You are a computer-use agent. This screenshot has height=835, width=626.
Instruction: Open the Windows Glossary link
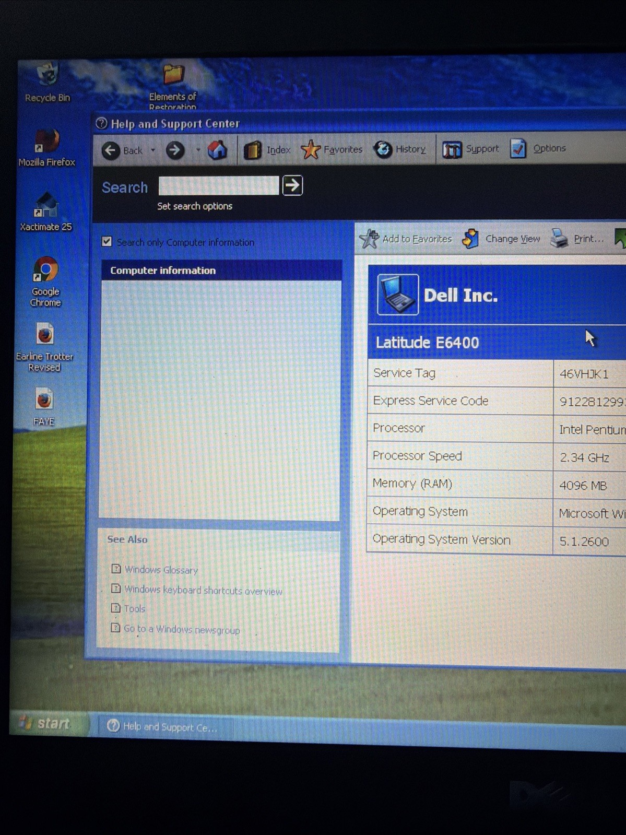pyautogui.click(x=161, y=570)
